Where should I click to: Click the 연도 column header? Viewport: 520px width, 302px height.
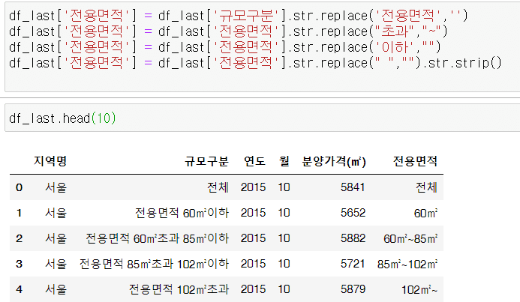tap(254, 161)
